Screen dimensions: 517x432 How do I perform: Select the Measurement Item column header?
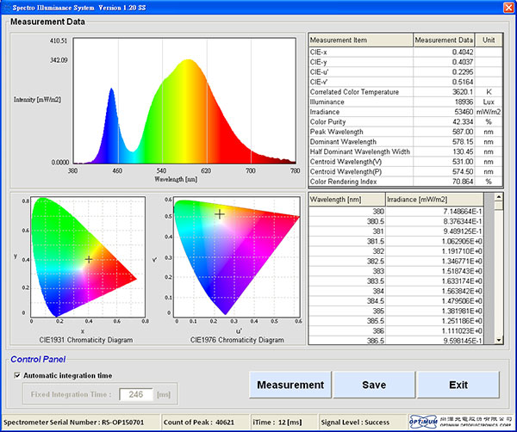[361, 40]
